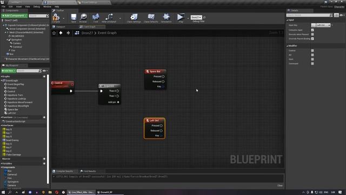Select ConstructionScript in My Blueprint
The height and width of the screenshot is (195, 346).
tap(15, 121)
